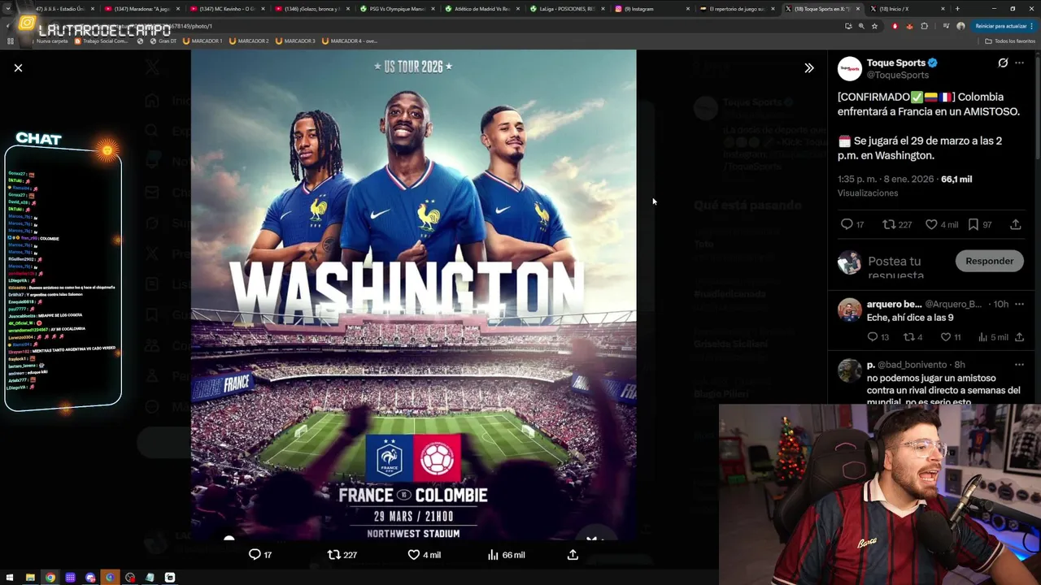
Task: Click 'Reiniciar para actualizar' Chrome button
Action: pyautogui.click(x=1004, y=26)
